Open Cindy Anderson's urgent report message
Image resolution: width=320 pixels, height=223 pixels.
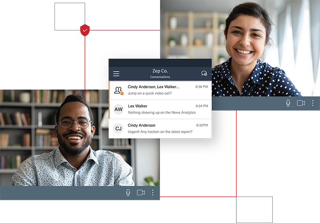[x=160, y=132]
